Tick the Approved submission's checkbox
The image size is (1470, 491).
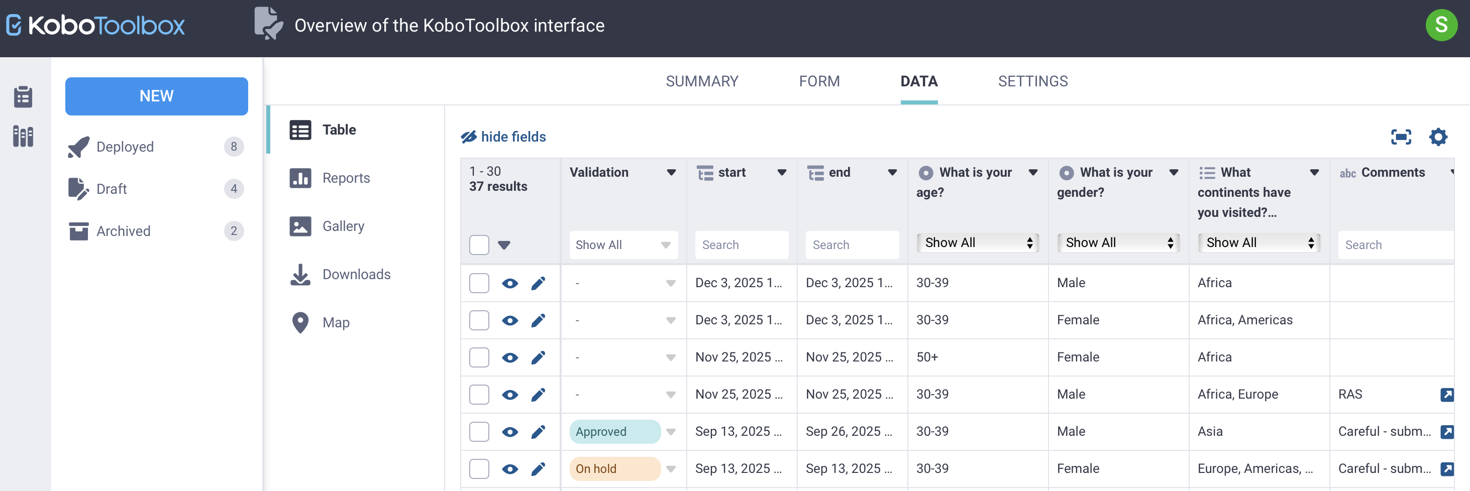tap(479, 432)
